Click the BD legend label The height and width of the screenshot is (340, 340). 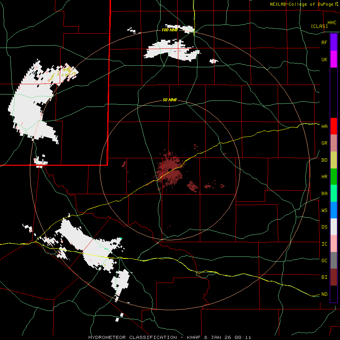(325, 160)
